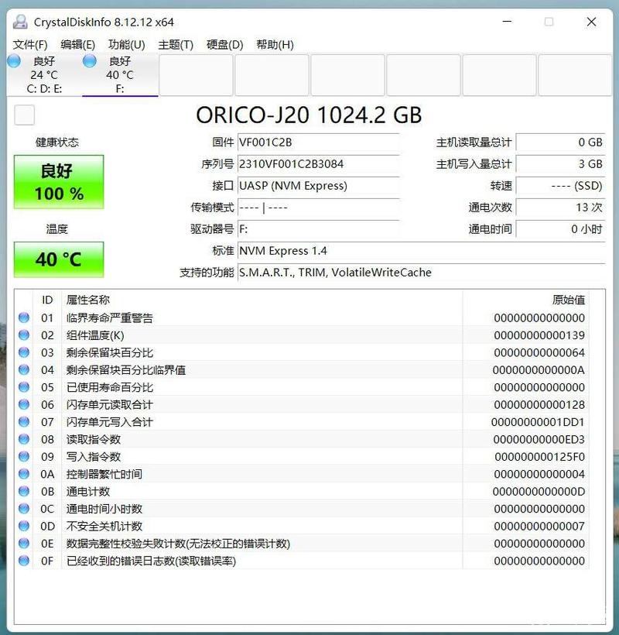Click the blue status orb for disk C: D: E:

pyautogui.click(x=14, y=60)
